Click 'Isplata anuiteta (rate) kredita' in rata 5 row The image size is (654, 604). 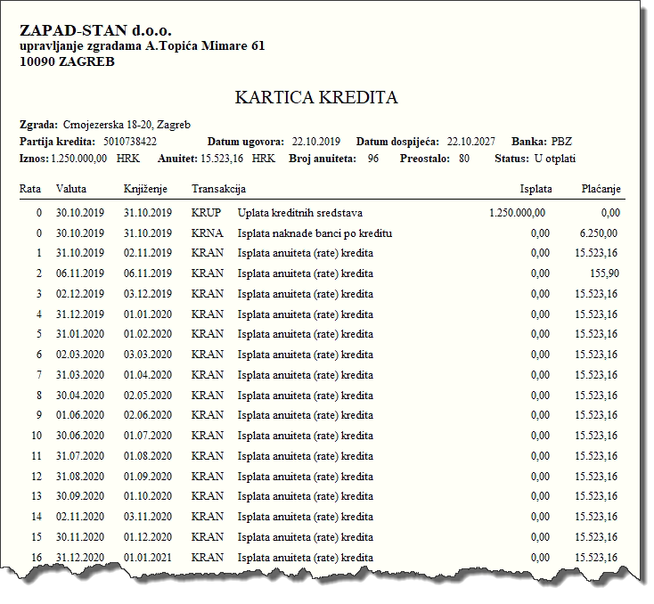tap(306, 335)
